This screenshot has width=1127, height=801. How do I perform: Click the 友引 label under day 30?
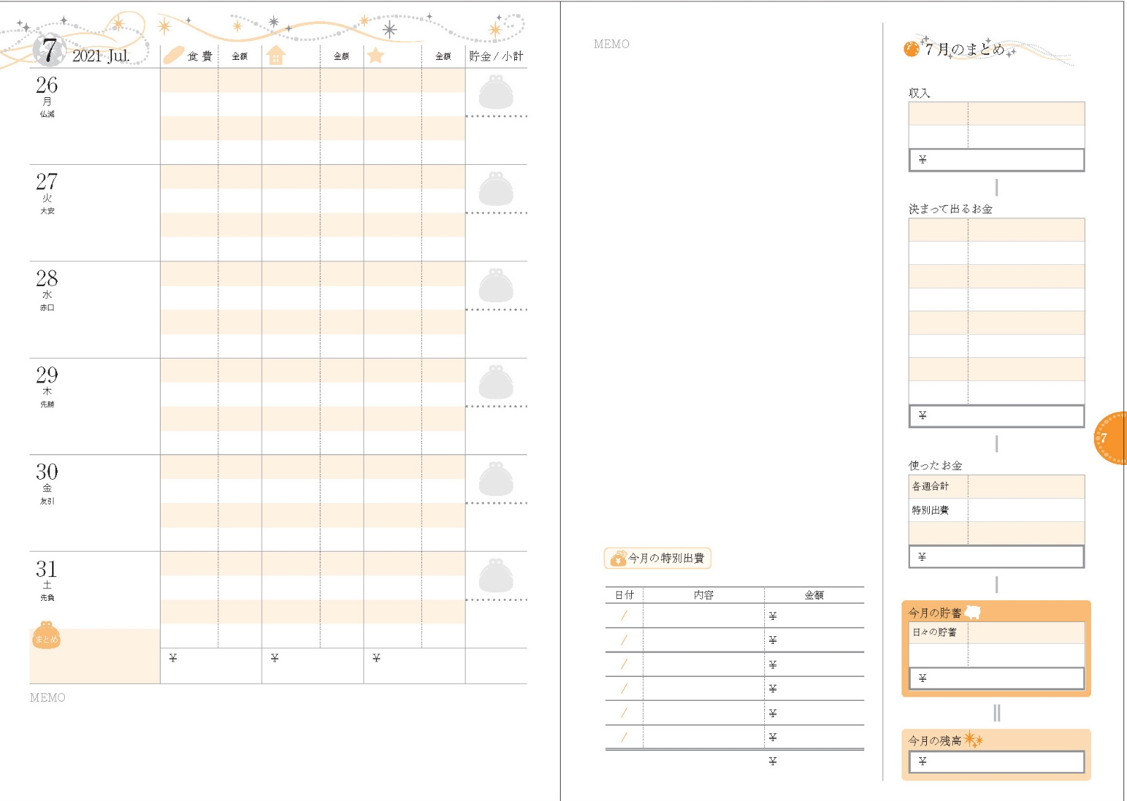(46, 501)
